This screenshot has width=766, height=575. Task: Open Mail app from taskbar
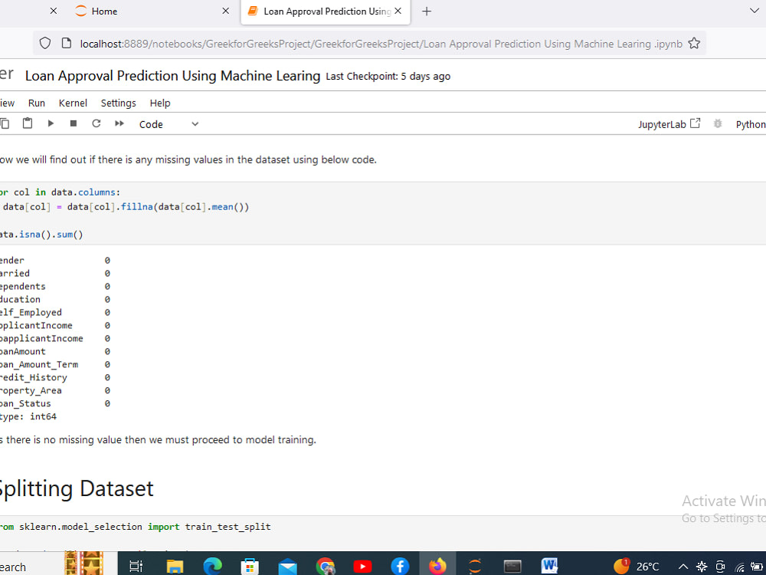pyautogui.click(x=287, y=567)
